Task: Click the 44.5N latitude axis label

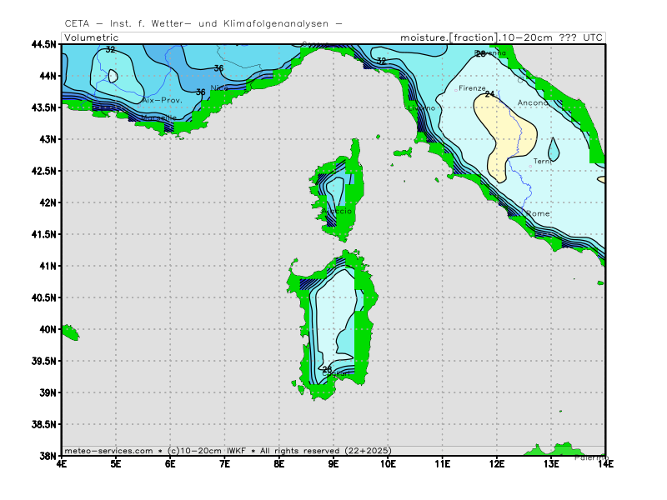Action: 44,43
